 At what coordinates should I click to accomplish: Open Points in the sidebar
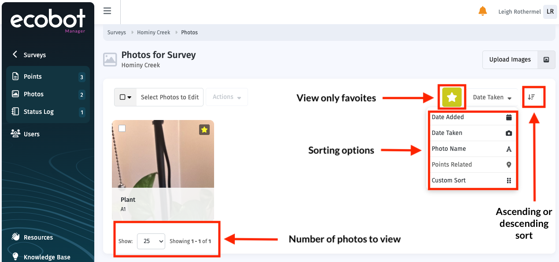[x=33, y=76]
